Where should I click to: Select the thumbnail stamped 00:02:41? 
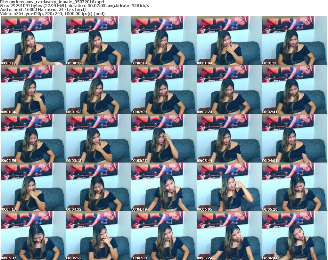click(295, 89)
